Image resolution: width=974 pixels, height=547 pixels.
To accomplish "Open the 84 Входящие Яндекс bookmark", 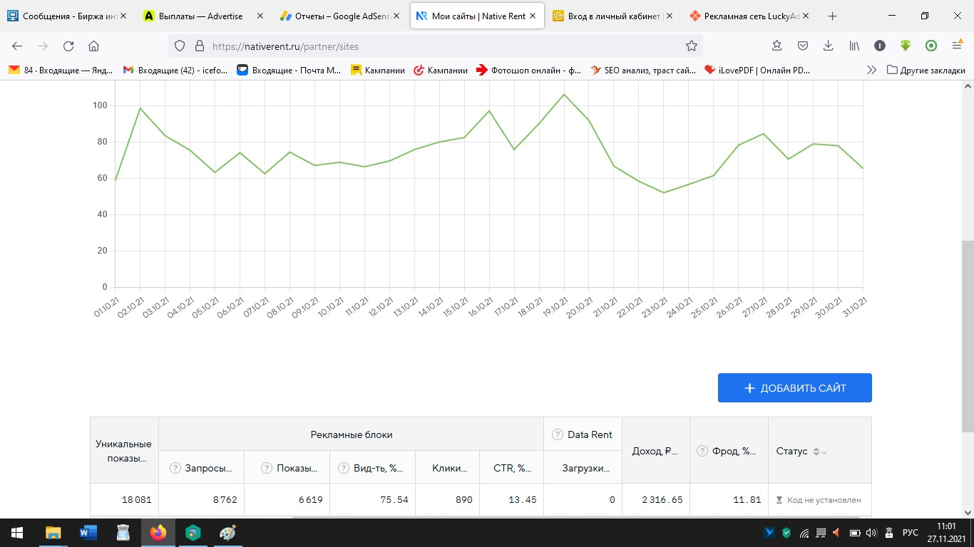I will (61, 70).
